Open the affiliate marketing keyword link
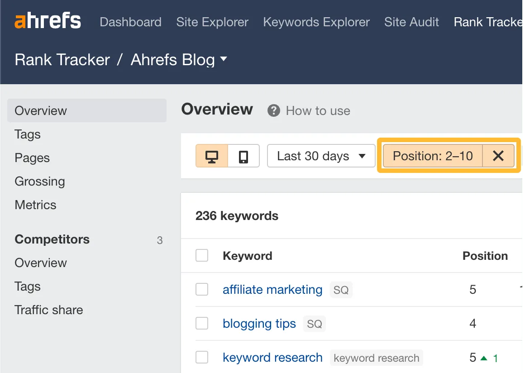This screenshot has width=525, height=373. click(x=272, y=290)
